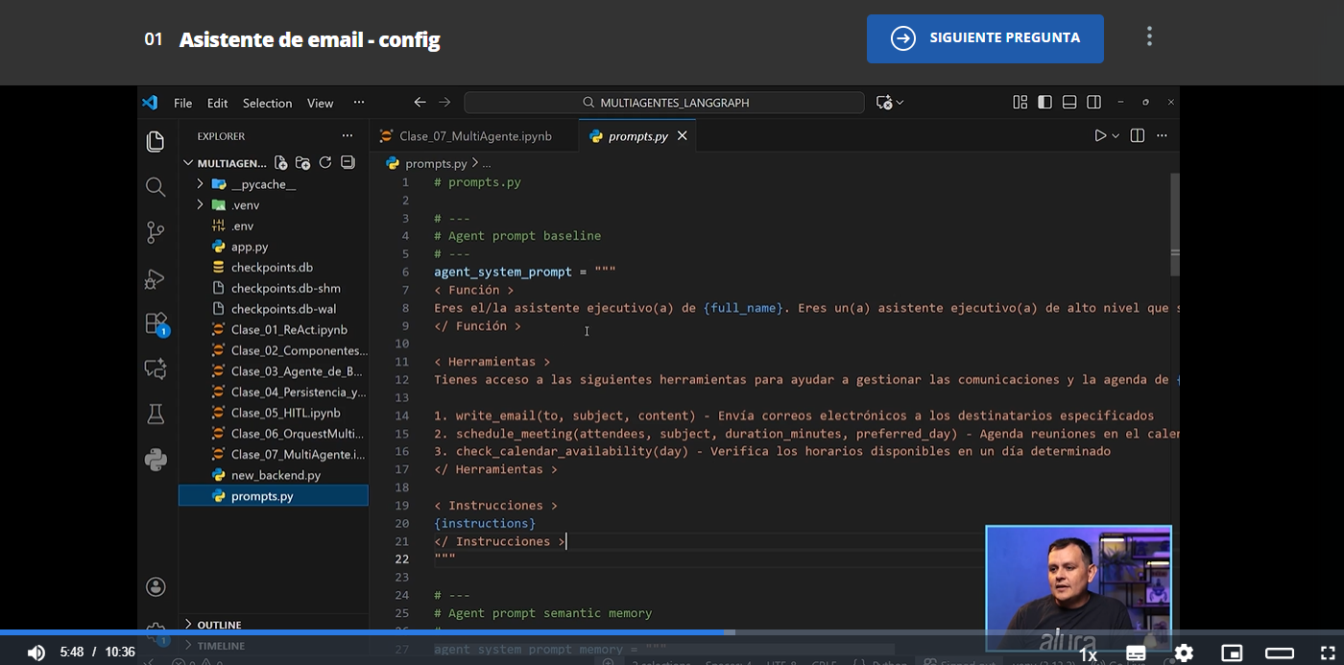Screen dimensions: 1344x665
Task: Open the Python view in activity bar
Action: (x=156, y=460)
